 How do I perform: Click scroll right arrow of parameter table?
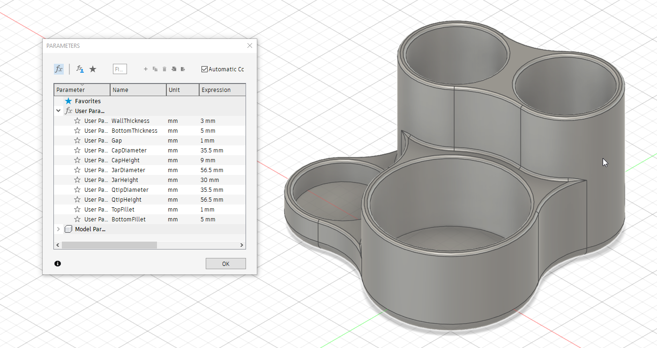pyautogui.click(x=242, y=245)
